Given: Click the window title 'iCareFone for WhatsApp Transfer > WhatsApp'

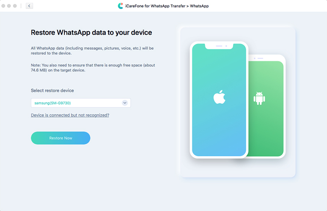Looking at the screenshot, I should pyautogui.click(x=167, y=6).
